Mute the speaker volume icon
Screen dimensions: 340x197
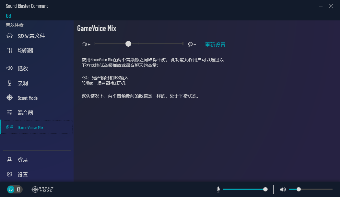tap(282, 189)
